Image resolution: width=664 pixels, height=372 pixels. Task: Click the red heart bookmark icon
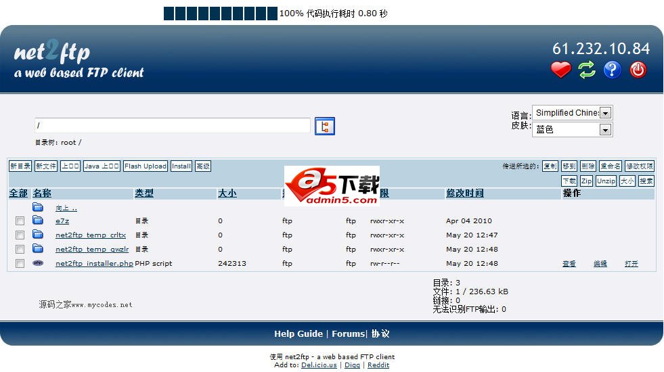(560, 70)
